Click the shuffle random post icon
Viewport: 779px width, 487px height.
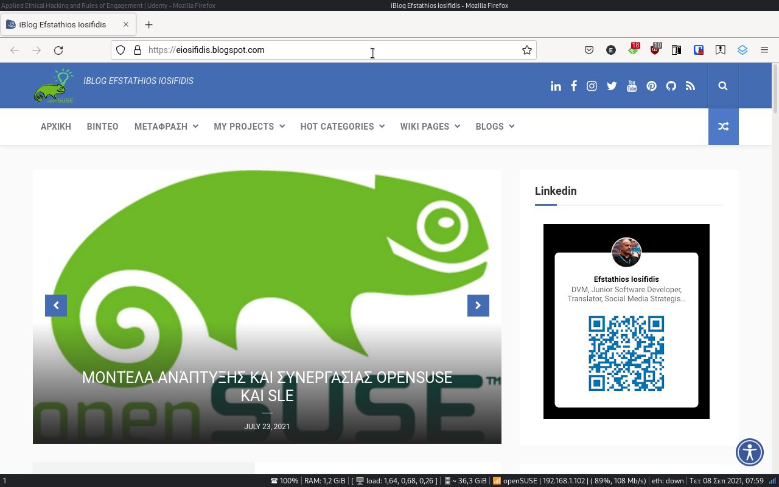(723, 127)
